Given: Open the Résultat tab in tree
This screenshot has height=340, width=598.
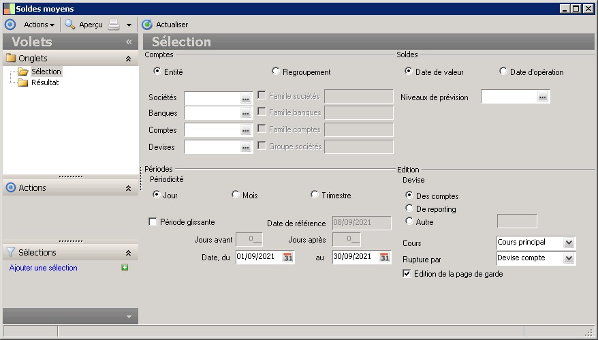Looking at the screenshot, I should pos(45,82).
